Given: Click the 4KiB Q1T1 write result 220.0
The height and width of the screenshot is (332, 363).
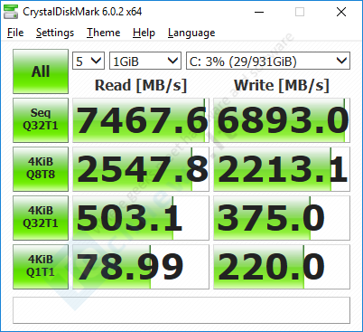Looking at the screenshot, I should [x=282, y=267].
